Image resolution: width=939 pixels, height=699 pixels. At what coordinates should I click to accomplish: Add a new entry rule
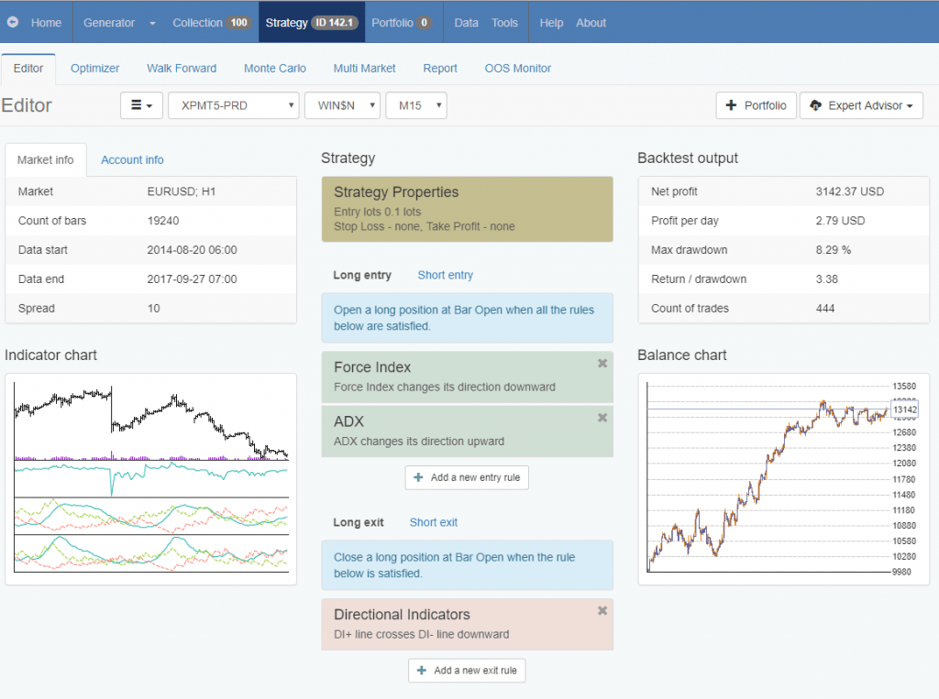467,477
